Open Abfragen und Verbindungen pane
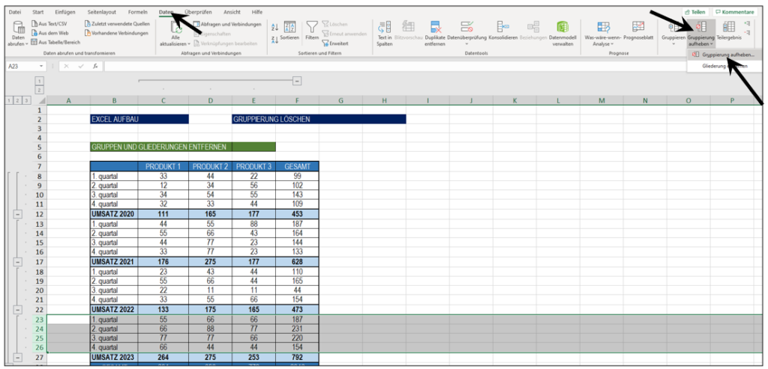Screen dimensions: 768x369 coord(227,24)
